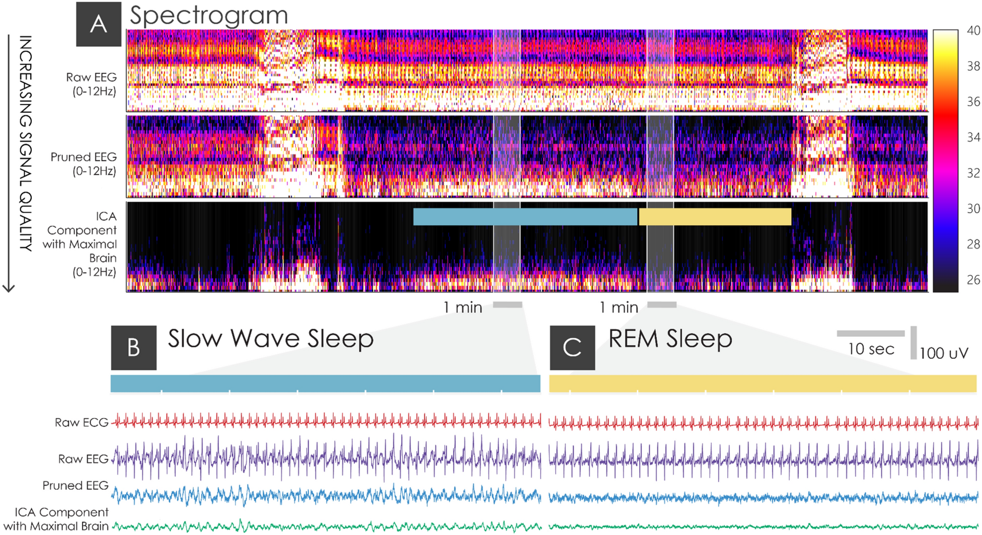982x535 pixels.
Task: Click the 'Spectrogram' title text
Action: (209, 16)
